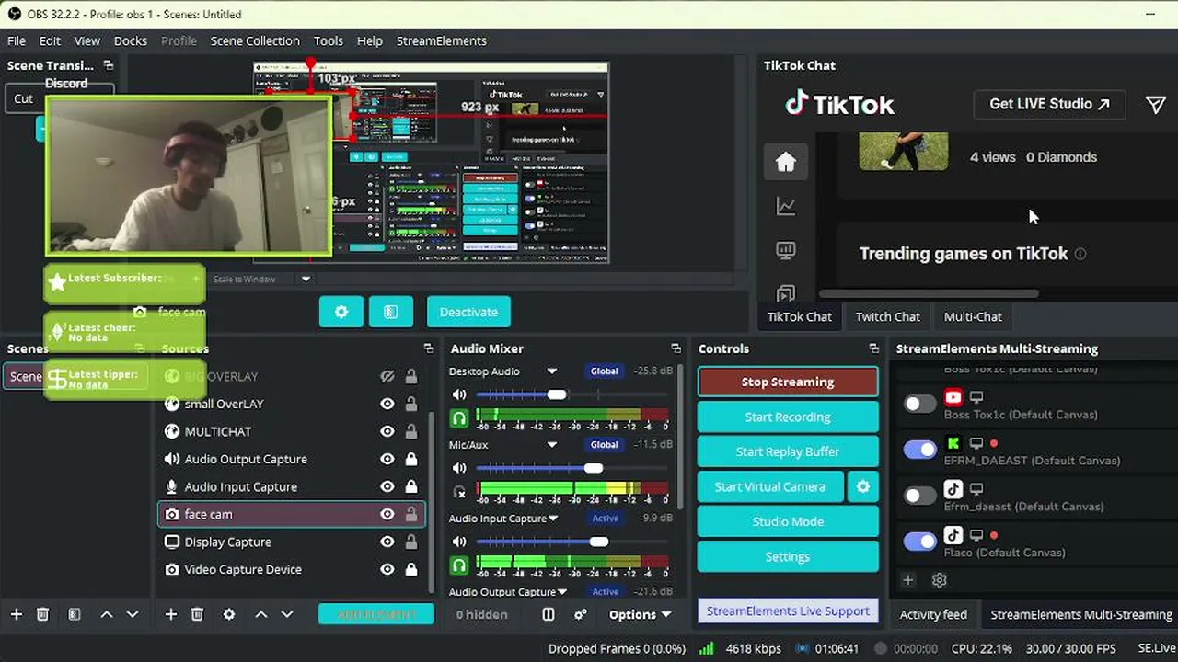The image size is (1178, 662).
Task: Open preview source properties gear button
Action: coord(341,312)
